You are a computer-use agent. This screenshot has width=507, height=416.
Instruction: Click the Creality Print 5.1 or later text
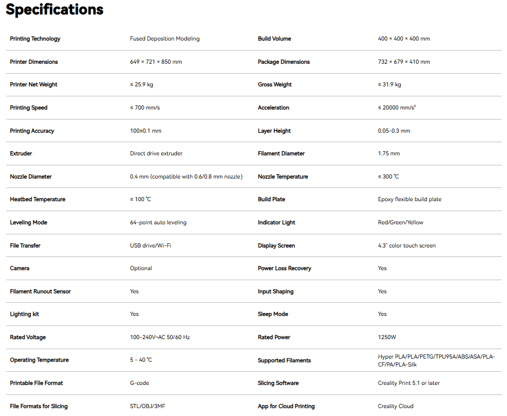pyautogui.click(x=409, y=383)
